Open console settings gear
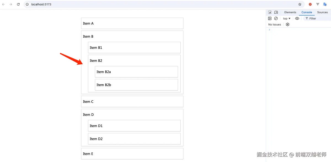Image resolution: width=331 pixels, height=162 pixels. coord(287,24)
